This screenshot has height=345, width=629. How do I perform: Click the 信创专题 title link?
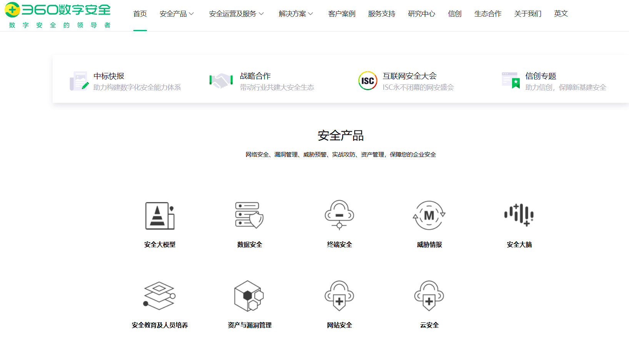point(541,76)
